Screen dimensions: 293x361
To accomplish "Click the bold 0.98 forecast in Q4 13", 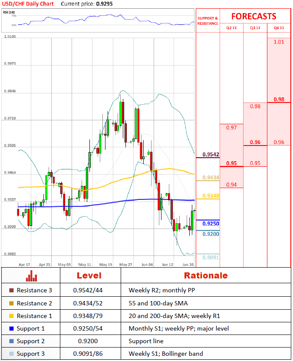I will point(279,99).
